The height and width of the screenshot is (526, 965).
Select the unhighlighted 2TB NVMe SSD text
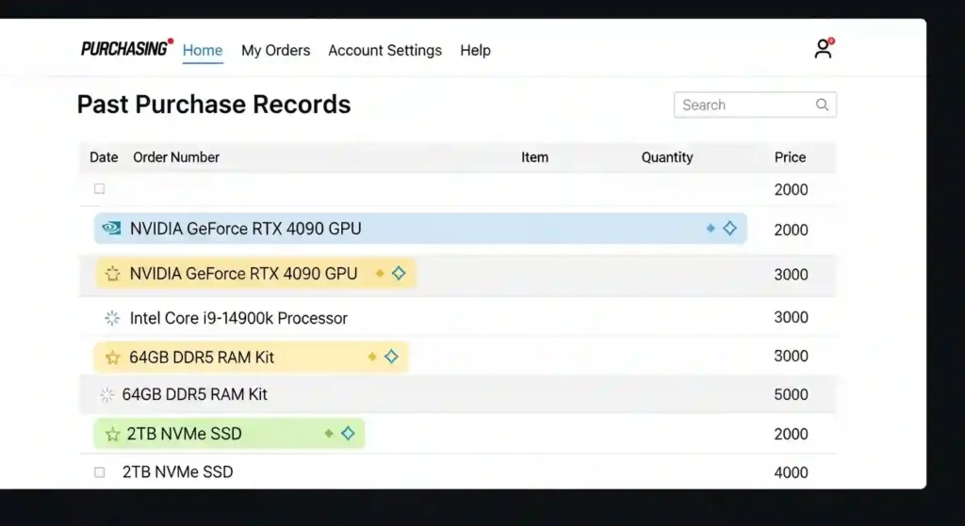177,472
